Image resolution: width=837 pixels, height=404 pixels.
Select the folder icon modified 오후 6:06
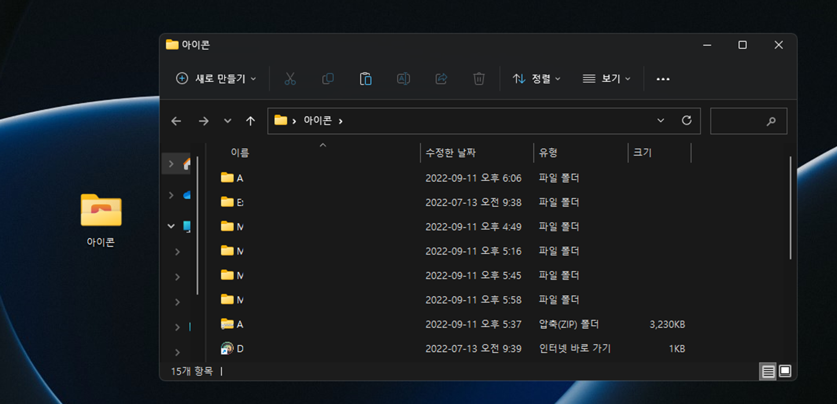click(227, 178)
